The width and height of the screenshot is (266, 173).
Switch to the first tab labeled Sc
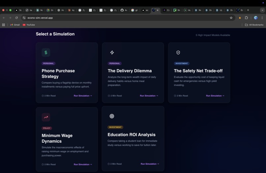coord(18,10)
